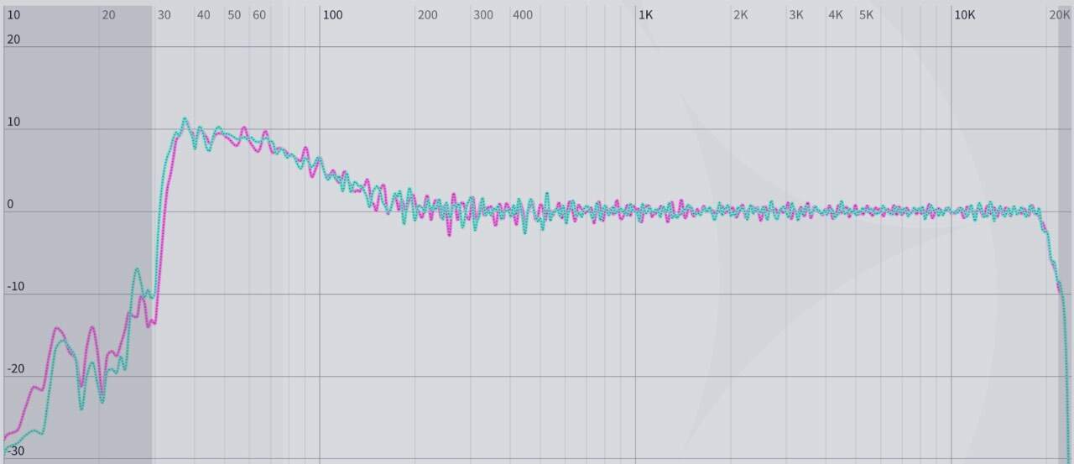Click the 10 dB level axis label
Viewport: 1074px width, 464px height.
[13, 123]
